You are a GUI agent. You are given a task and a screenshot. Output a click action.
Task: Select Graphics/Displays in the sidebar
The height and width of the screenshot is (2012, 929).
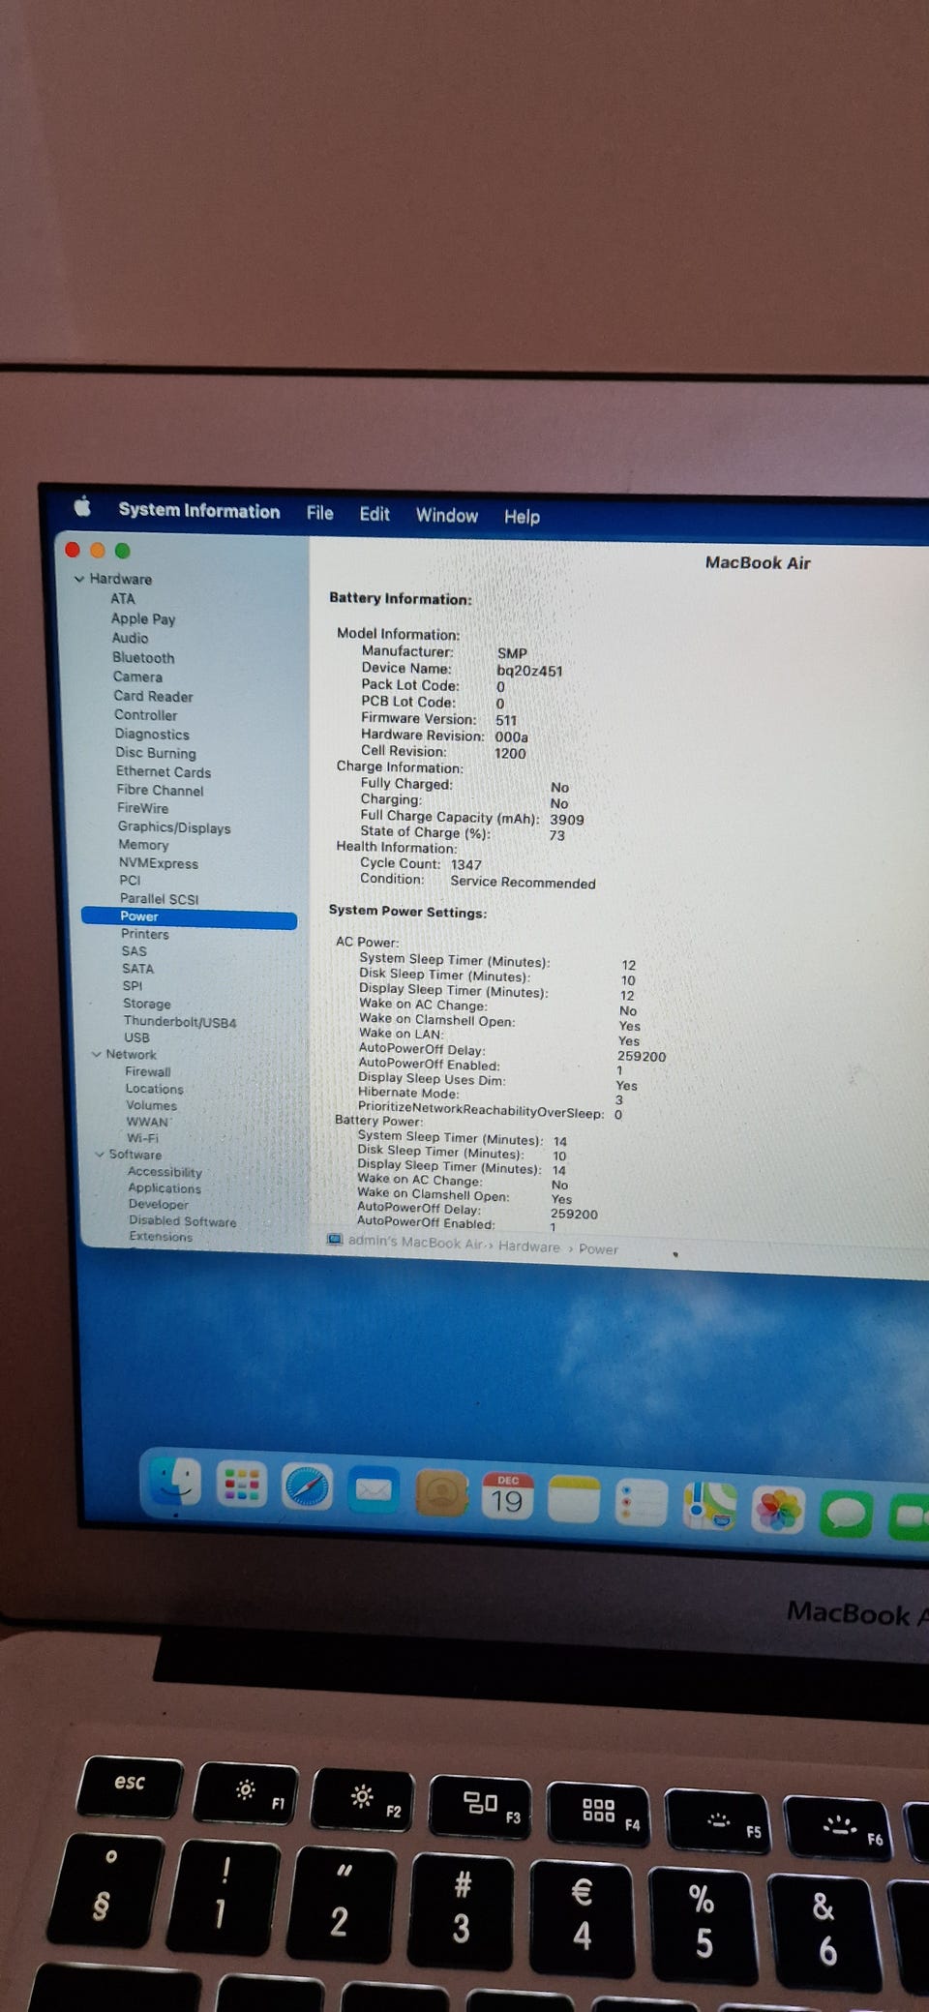tap(174, 827)
